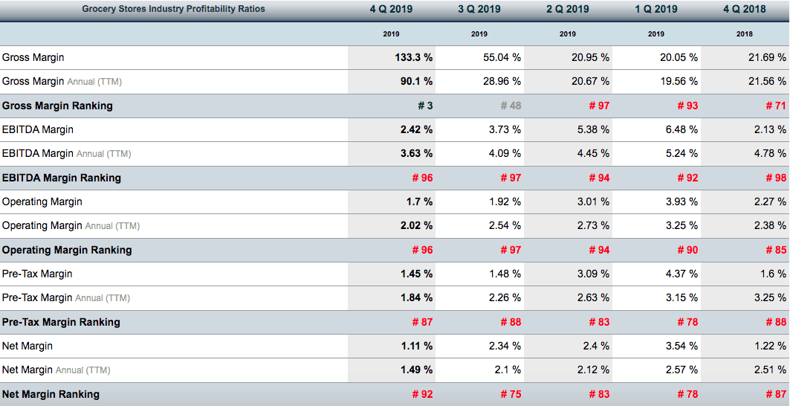790x406 pixels.
Task: Select the 1 Q 2019 column header
Action: pos(656,9)
